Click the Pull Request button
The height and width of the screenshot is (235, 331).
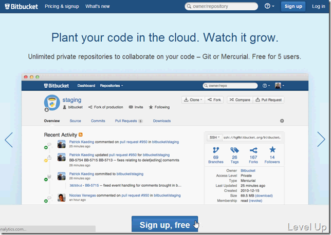click(268, 100)
